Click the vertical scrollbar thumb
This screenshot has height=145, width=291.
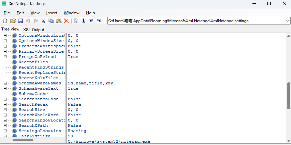[289, 96]
